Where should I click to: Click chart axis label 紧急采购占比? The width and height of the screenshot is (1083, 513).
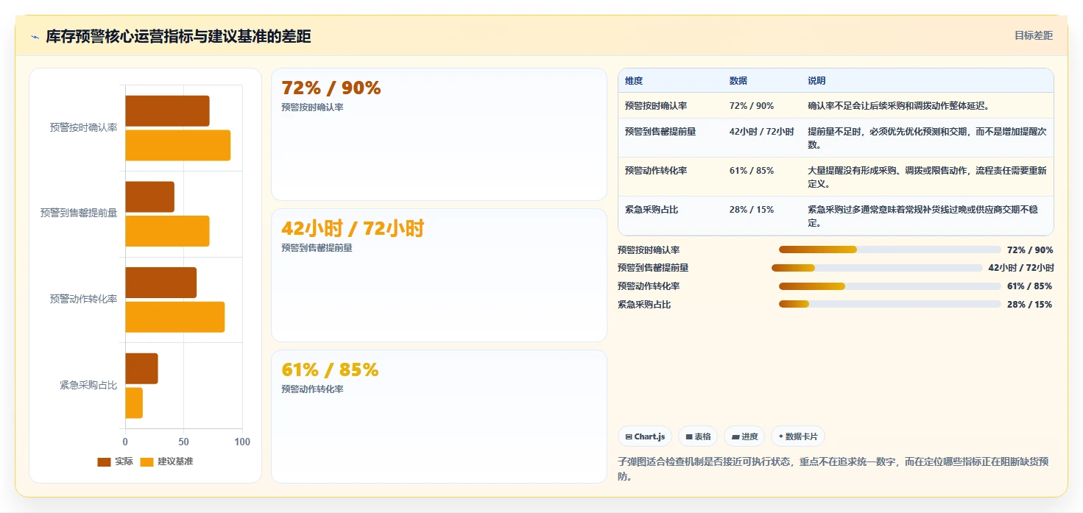point(88,385)
